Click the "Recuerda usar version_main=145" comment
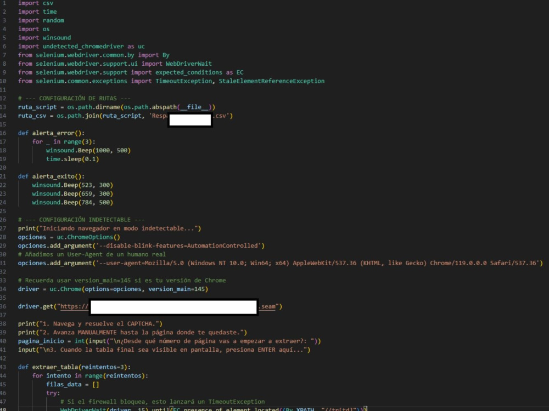This screenshot has width=549, height=411. coord(122,280)
